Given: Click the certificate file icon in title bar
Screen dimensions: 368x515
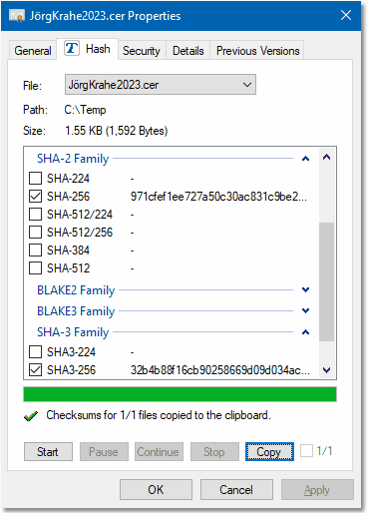Looking at the screenshot, I should point(17,16).
